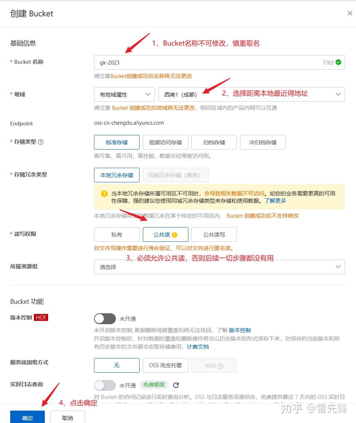
Task: Click the warning icon inside 公共读 button
Action: click(174, 234)
